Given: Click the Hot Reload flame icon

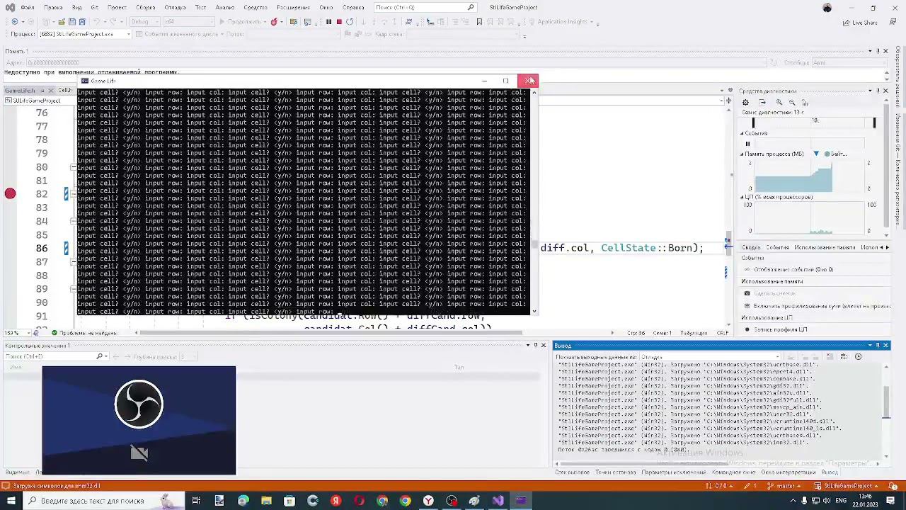Looking at the screenshot, I should click(274, 22).
